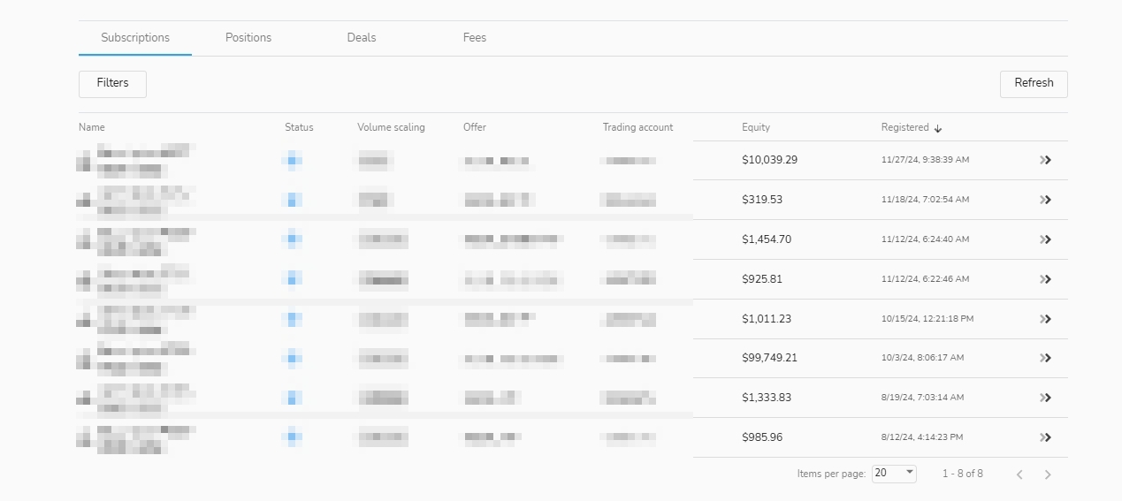The height and width of the screenshot is (501, 1122).
Task: Select the $1,454.70 equity value
Action: click(x=767, y=239)
